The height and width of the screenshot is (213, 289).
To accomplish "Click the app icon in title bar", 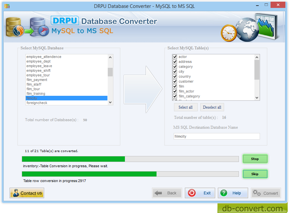I will (x=7, y=6).
